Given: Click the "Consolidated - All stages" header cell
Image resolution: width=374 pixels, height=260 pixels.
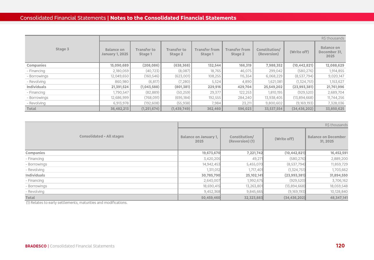Looking at the screenshot, I should 101,136.
